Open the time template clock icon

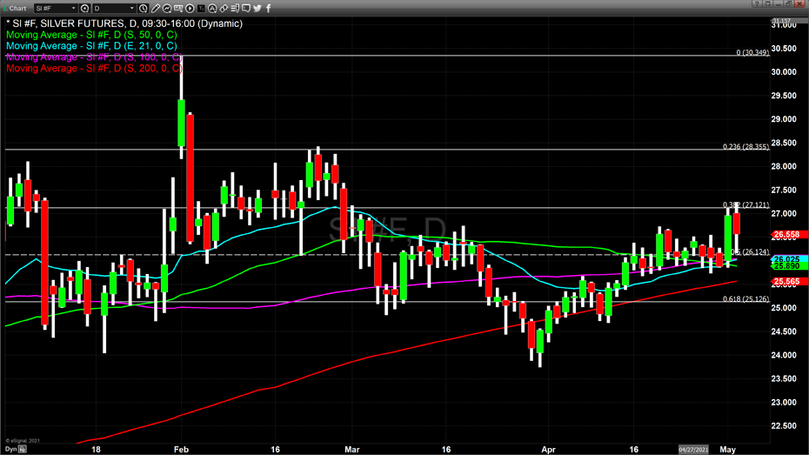[144, 8]
